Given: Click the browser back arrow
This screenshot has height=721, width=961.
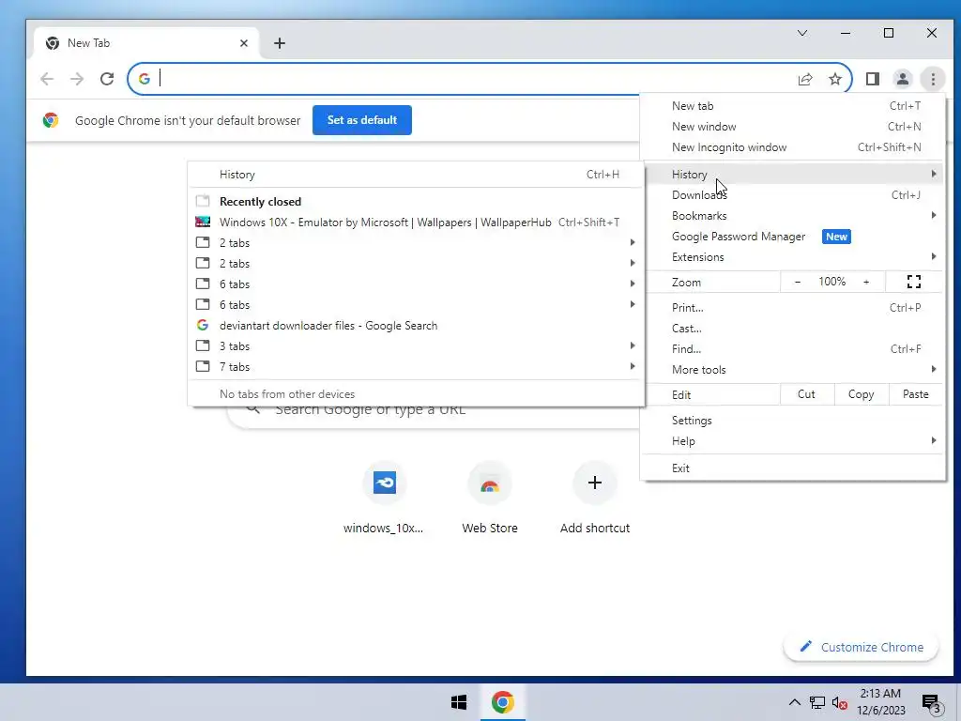Looking at the screenshot, I should 47,79.
